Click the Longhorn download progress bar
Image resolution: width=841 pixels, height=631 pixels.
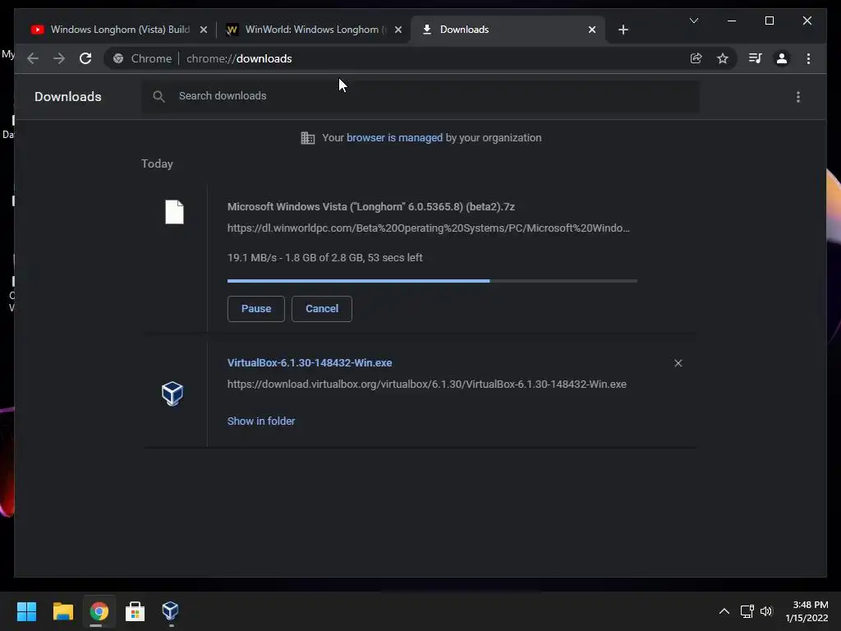(x=432, y=281)
